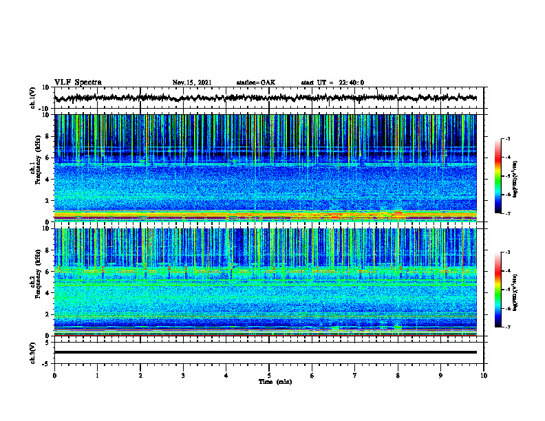
Task: Click the ch.2 PSD color bar
Action: pyautogui.click(x=498, y=290)
